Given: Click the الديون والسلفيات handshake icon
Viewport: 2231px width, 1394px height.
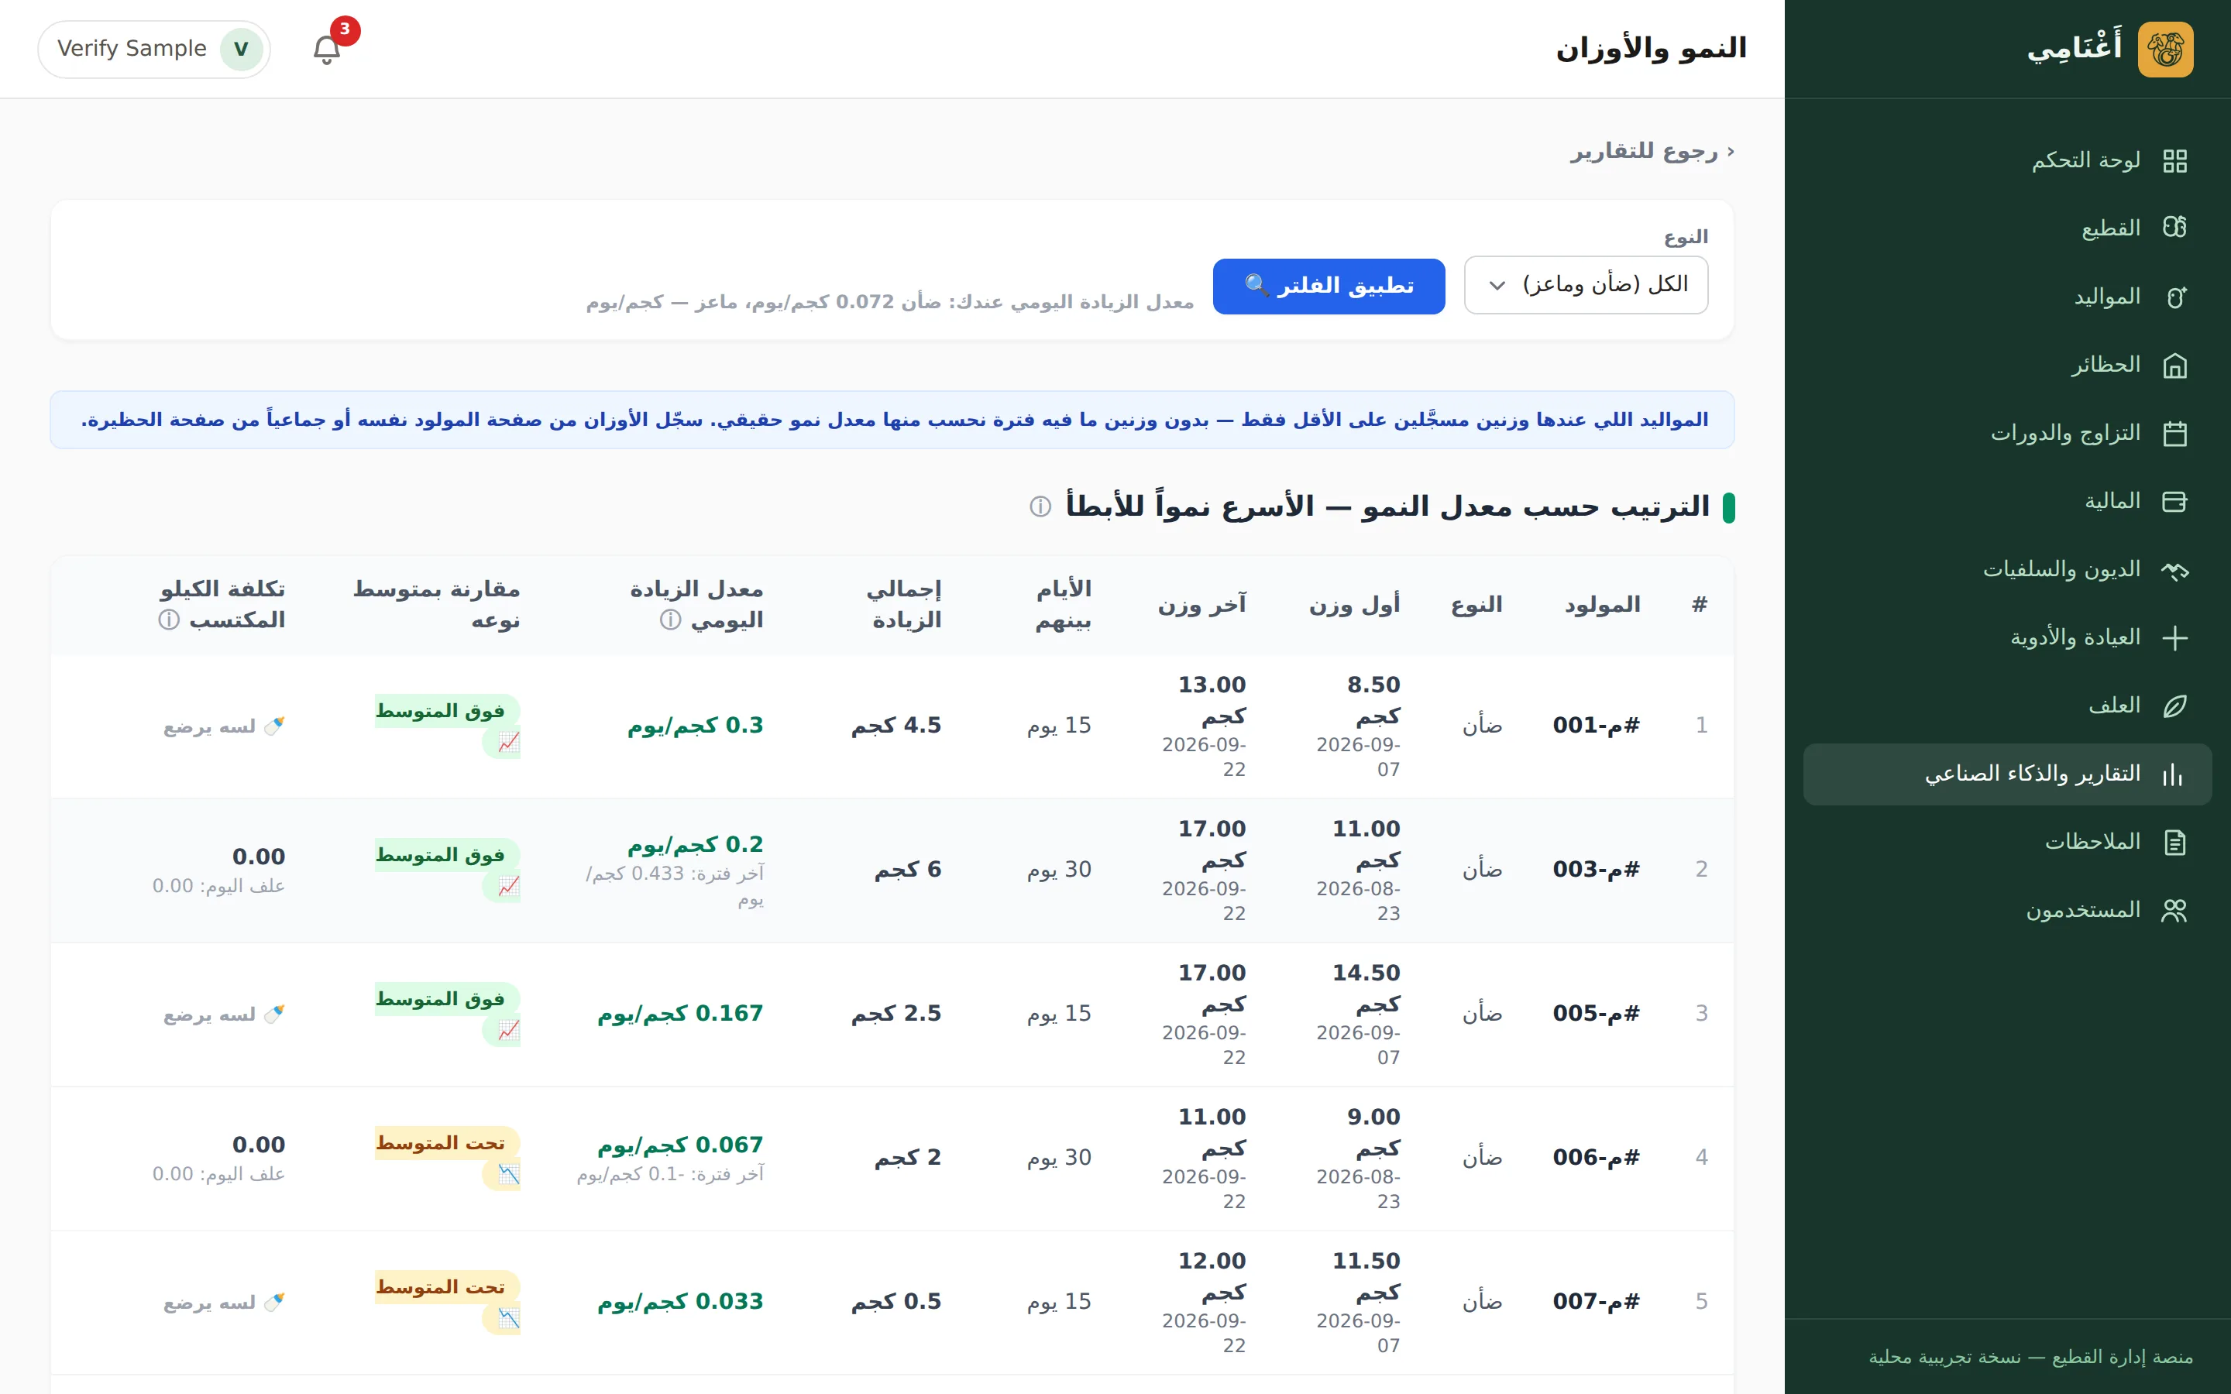Looking at the screenshot, I should point(2174,570).
